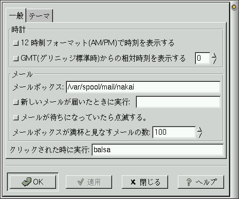Click the クリックされた時に実行 field containing balsa
This screenshot has width=239, height=199.
158,150
